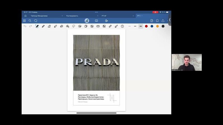The image size is (223, 125).
Task: Select the red pen color swatch
Action: coord(146,26)
